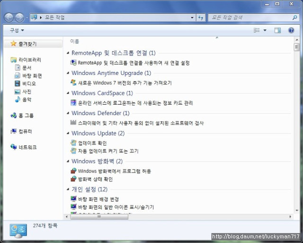Click the refresh button next to address bar

pyautogui.click(x=201, y=18)
